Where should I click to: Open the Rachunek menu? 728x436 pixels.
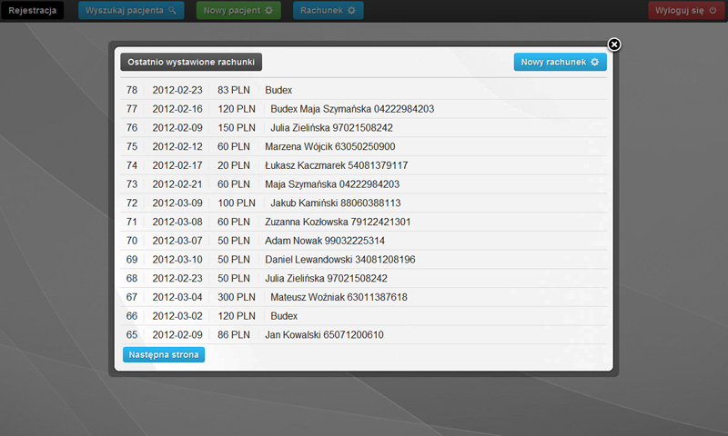328,10
